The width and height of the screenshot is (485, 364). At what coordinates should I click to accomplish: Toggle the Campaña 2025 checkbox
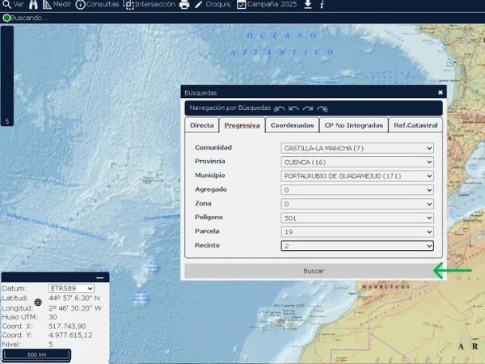242,5
